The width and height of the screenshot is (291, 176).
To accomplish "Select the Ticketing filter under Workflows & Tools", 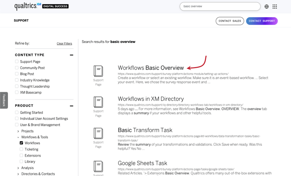I will pos(22,149).
